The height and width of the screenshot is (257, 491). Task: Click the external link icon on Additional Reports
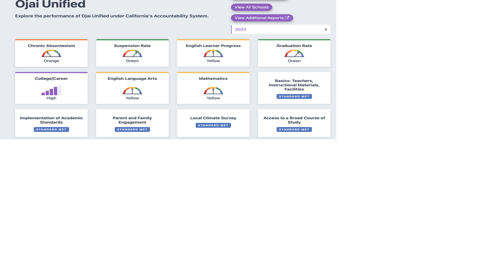coord(287,18)
